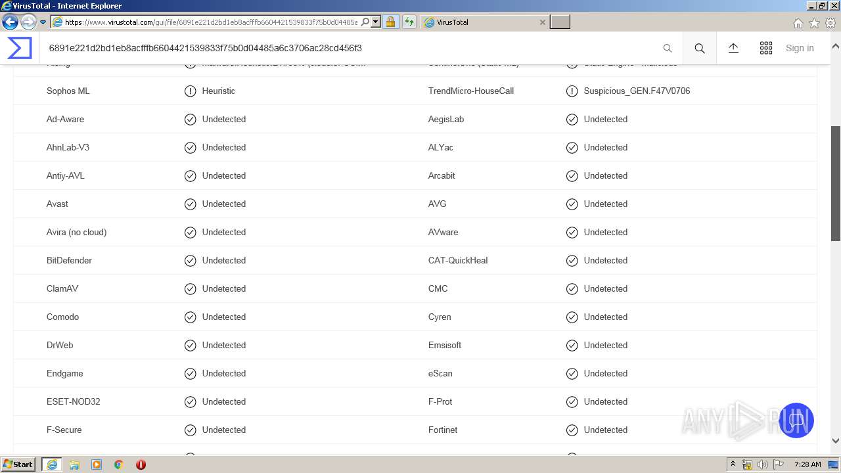Click the Sign in link
The width and height of the screenshot is (841, 473).
coord(800,48)
